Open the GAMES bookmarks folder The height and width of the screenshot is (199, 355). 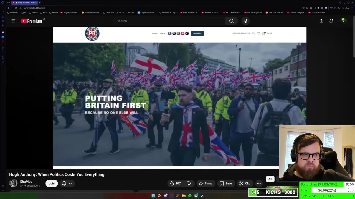pos(33,12)
